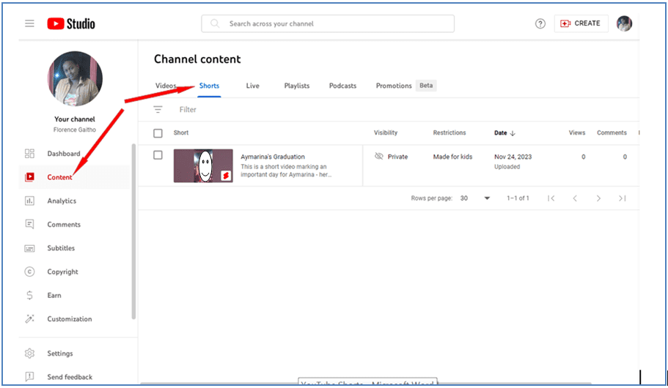The image size is (668, 388).
Task: Click the Visibility column header
Action: (x=386, y=133)
